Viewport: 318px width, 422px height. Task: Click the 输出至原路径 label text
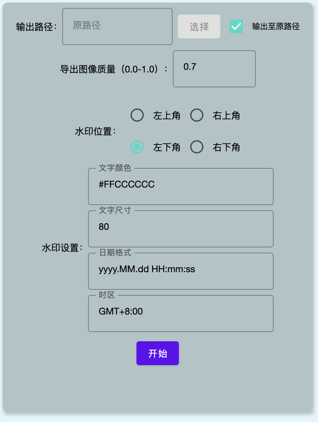click(x=276, y=26)
